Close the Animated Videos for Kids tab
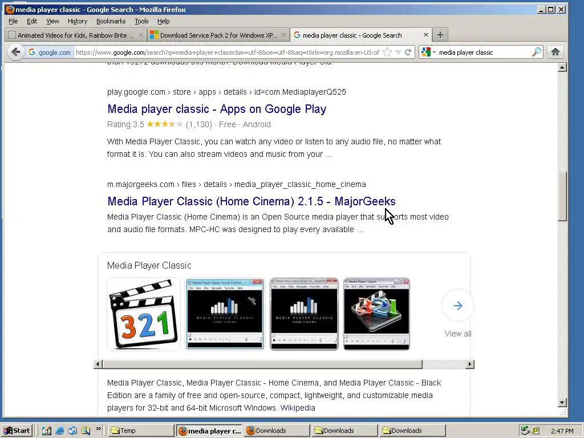 click(x=141, y=35)
